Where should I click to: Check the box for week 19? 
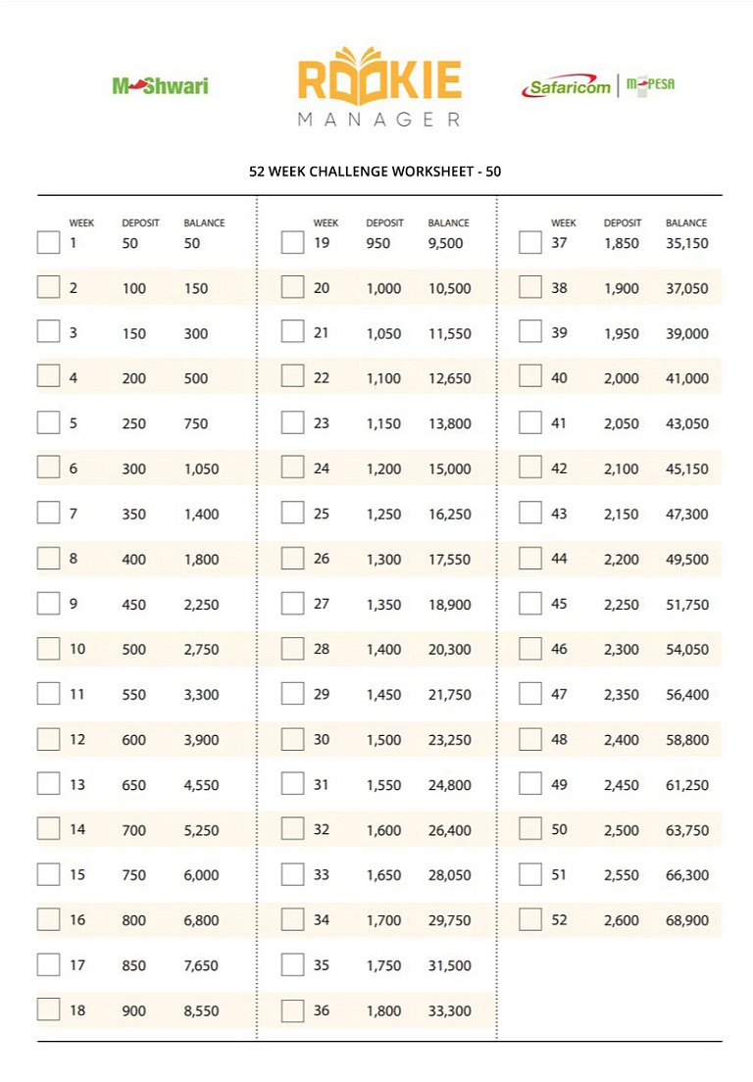292,242
